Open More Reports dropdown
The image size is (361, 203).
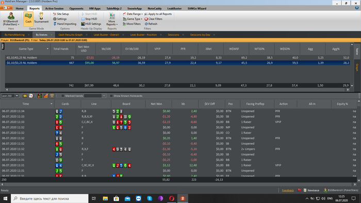pyautogui.click(x=112, y=19)
